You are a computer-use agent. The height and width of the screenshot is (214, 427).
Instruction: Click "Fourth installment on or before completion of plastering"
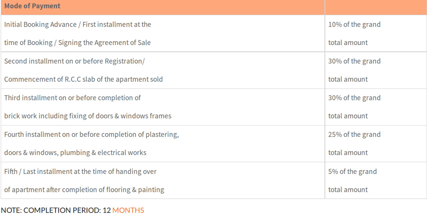click(x=91, y=134)
